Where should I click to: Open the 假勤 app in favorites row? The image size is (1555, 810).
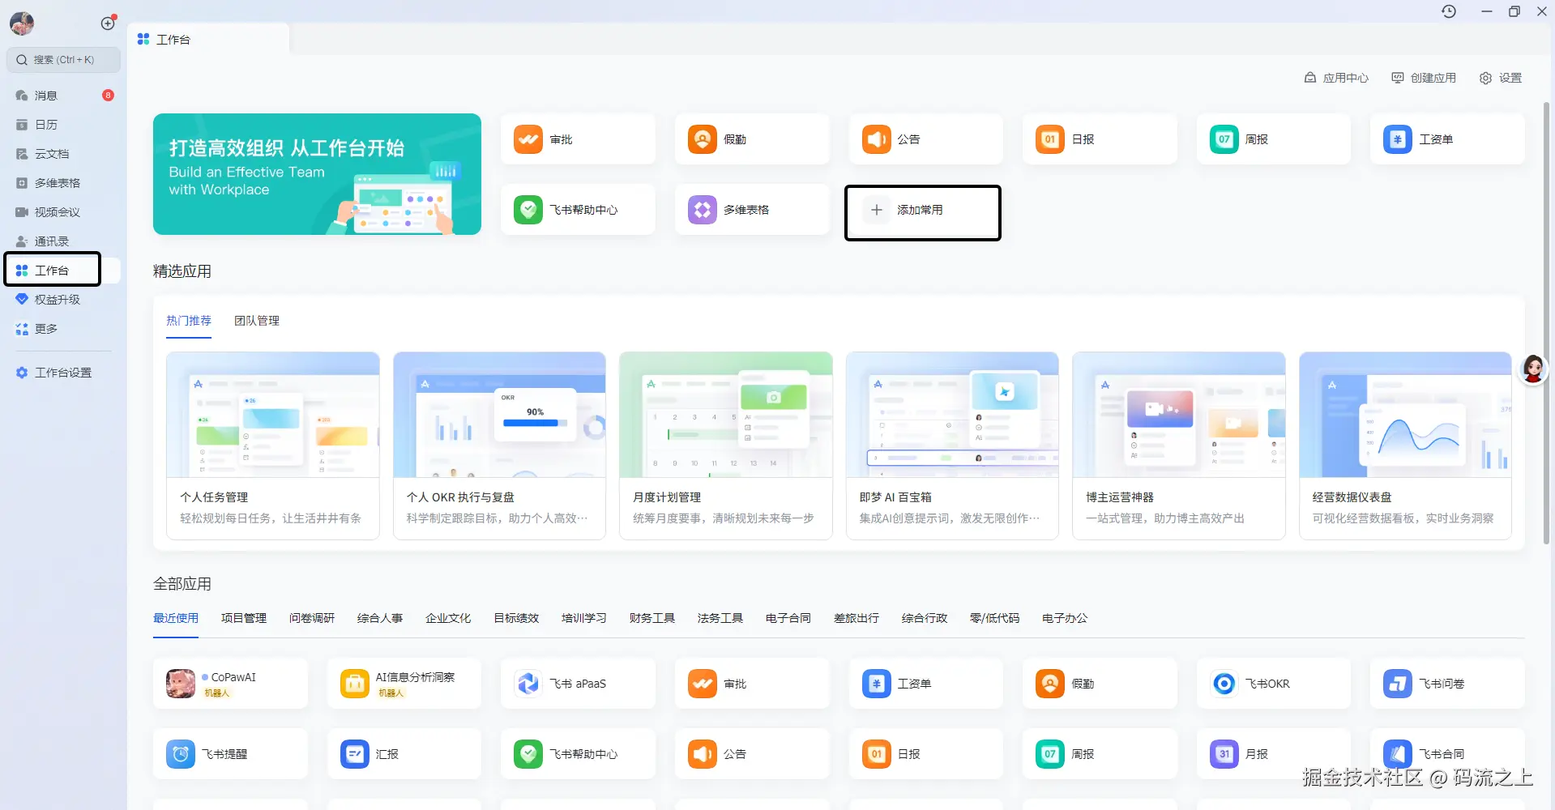click(752, 139)
